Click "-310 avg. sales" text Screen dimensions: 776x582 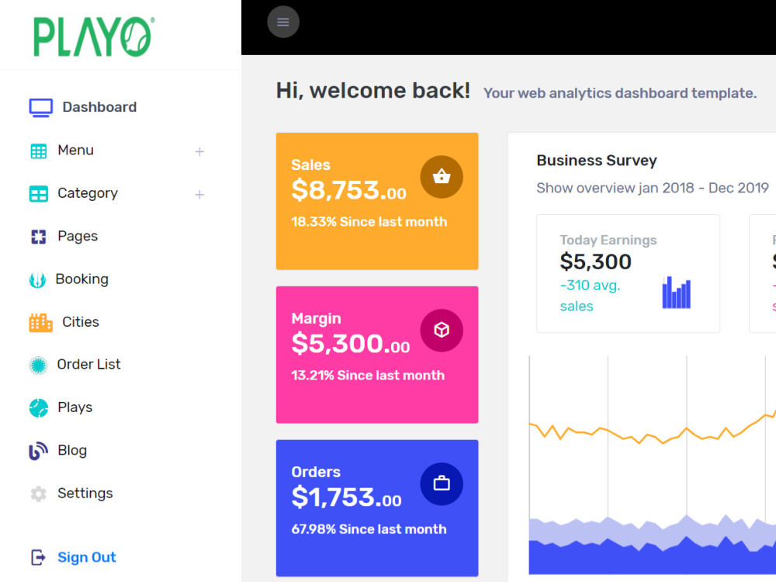tap(590, 296)
